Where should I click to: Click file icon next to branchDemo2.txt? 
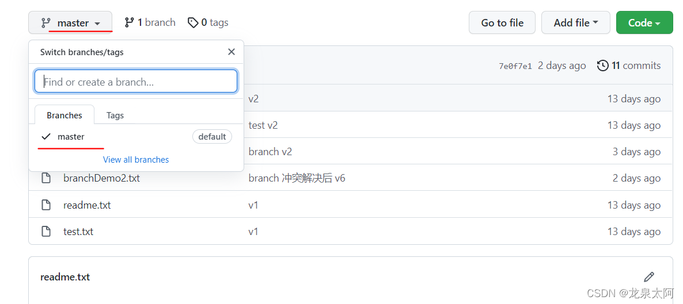[x=46, y=178]
